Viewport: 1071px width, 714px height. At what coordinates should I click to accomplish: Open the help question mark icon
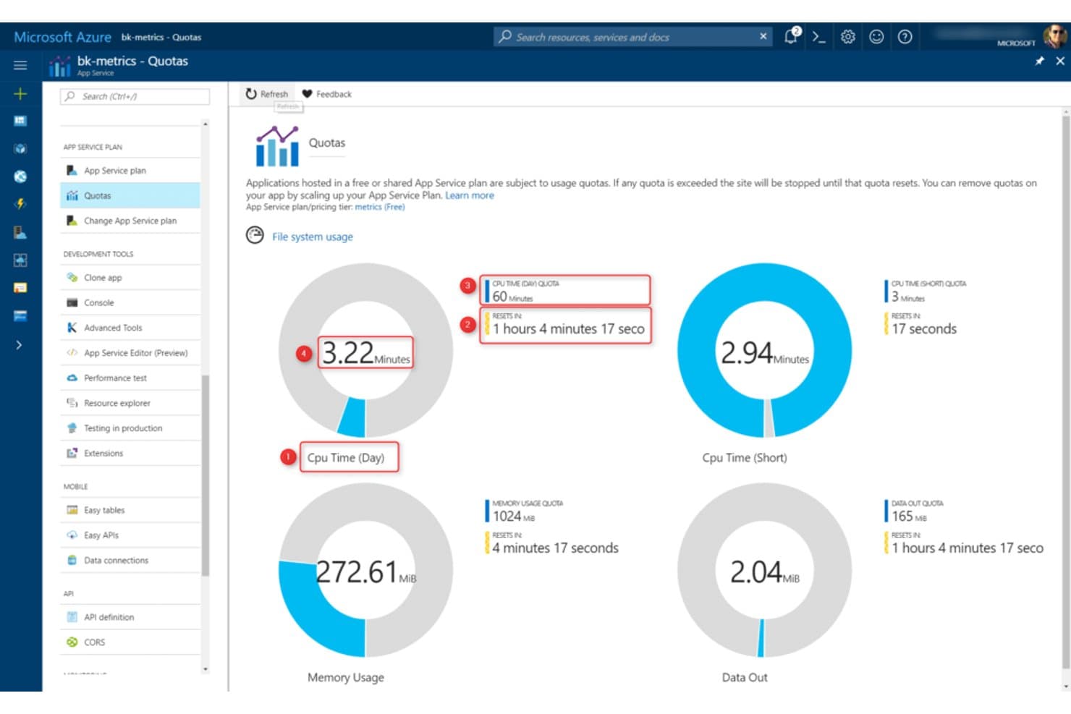pos(905,37)
